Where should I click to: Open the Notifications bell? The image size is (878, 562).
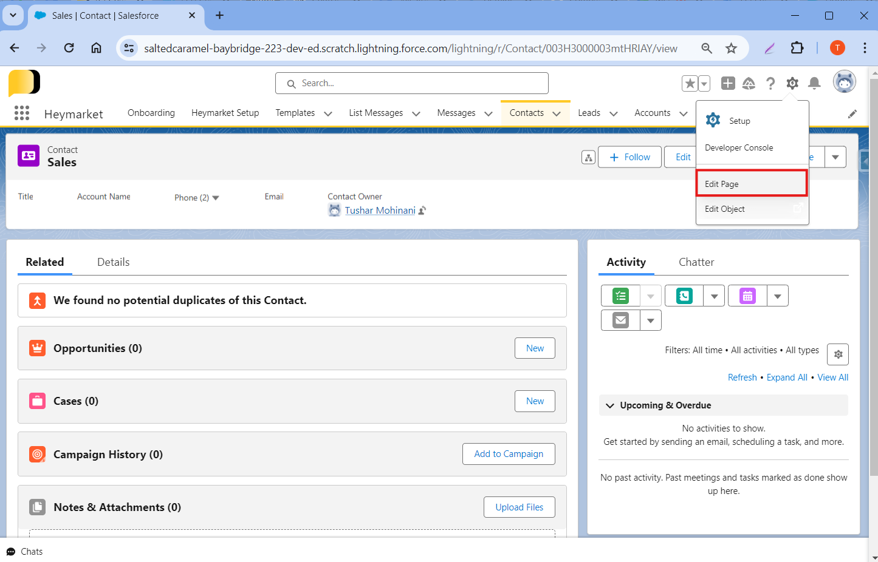pos(814,83)
